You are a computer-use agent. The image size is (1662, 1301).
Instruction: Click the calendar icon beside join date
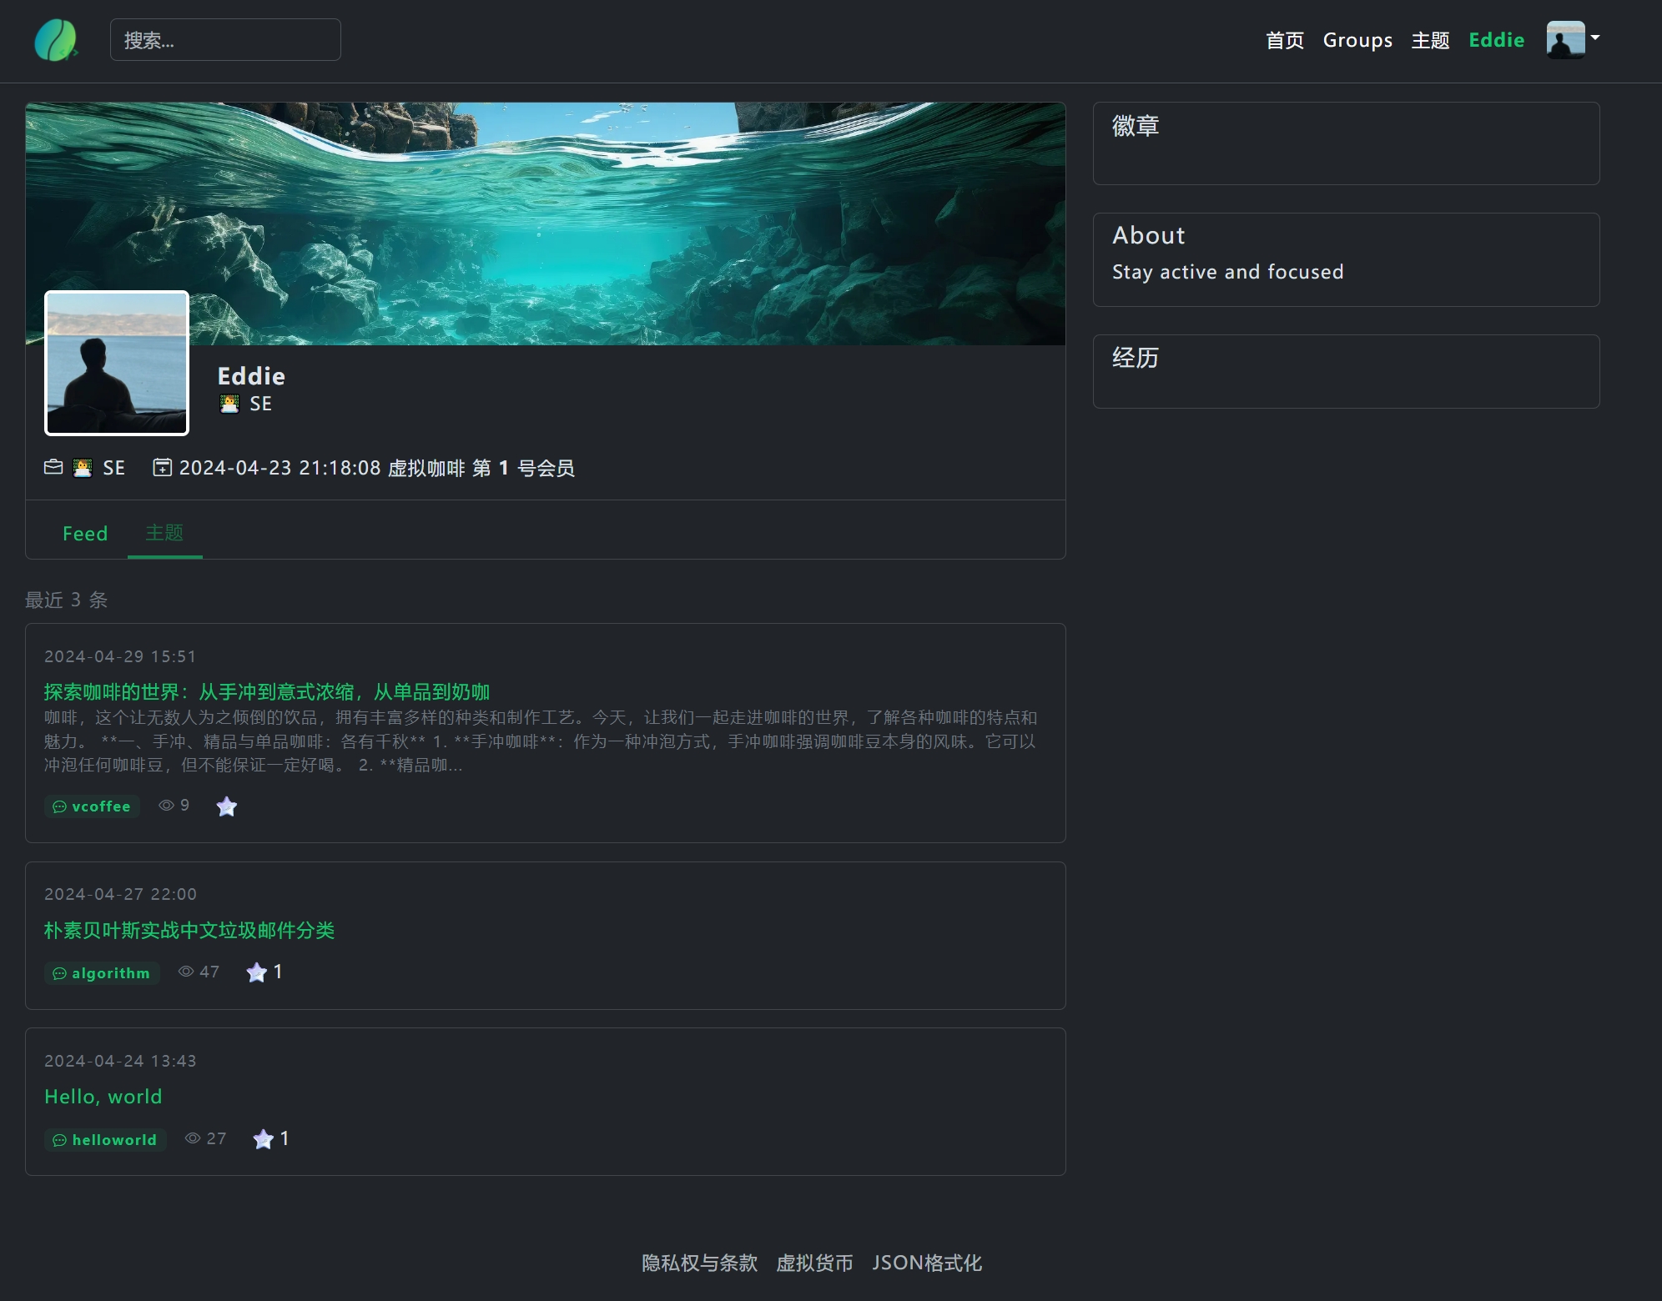point(162,467)
